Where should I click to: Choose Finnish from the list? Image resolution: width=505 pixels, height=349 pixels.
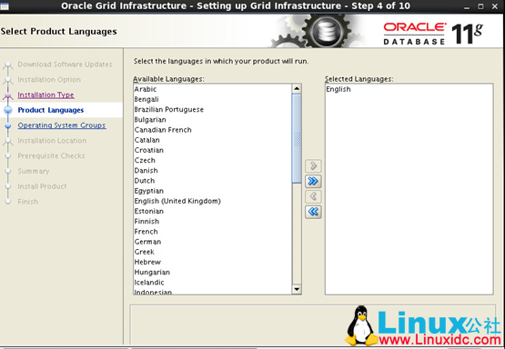[x=213, y=221]
